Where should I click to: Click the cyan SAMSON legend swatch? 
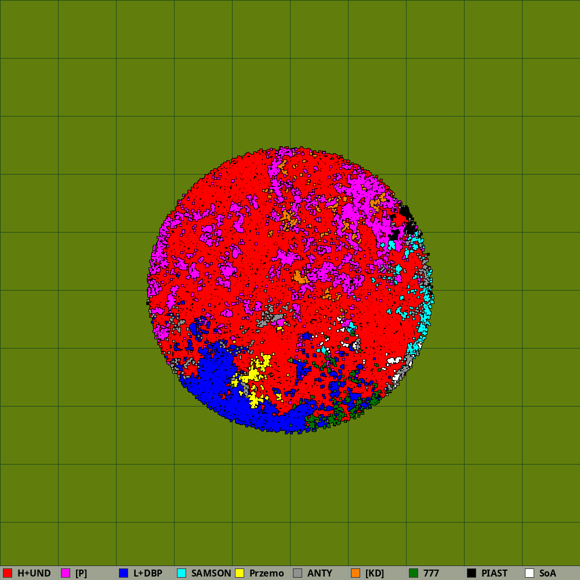coord(182,573)
